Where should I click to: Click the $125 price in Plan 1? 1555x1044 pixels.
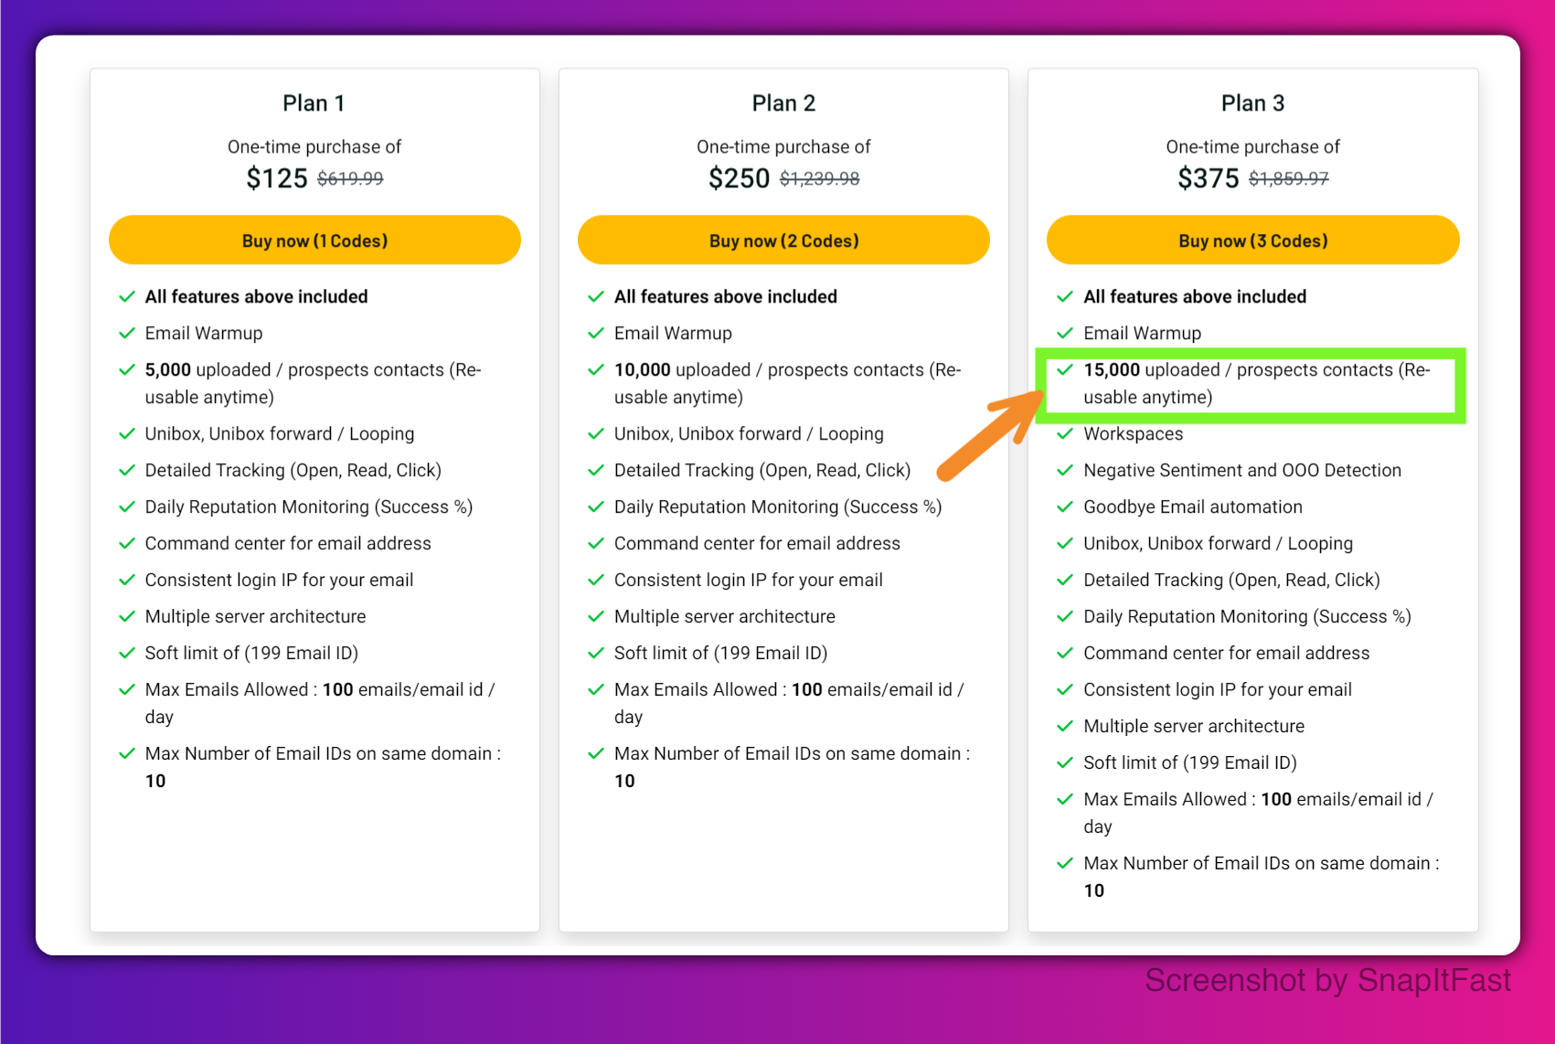click(277, 178)
